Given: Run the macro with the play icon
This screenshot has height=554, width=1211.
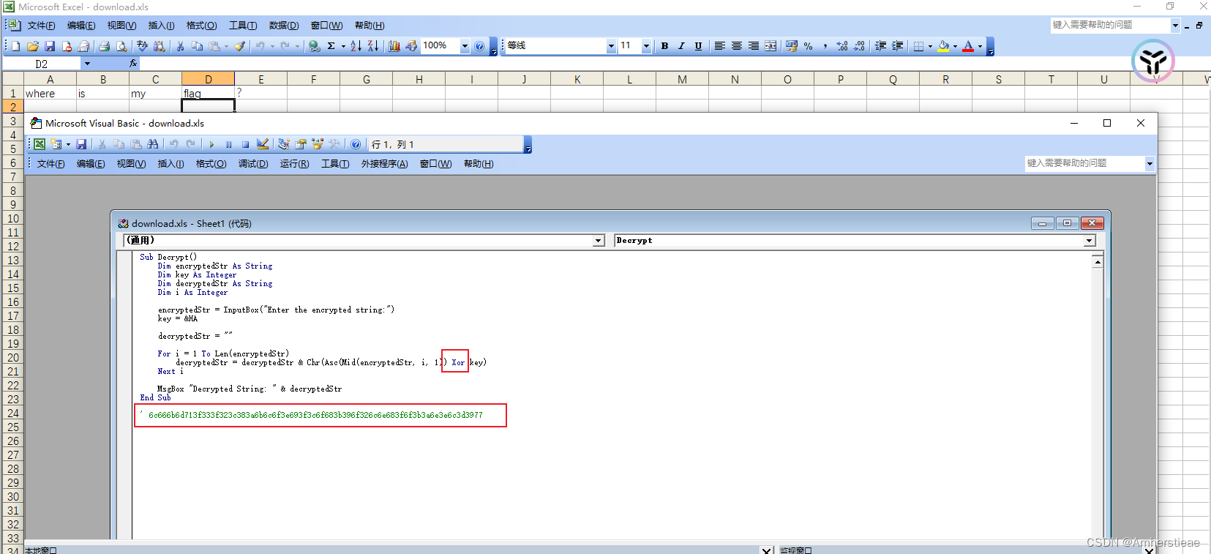Looking at the screenshot, I should coord(211,145).
